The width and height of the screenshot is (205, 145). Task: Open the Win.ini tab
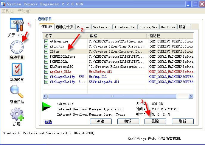tap(83, 27)
